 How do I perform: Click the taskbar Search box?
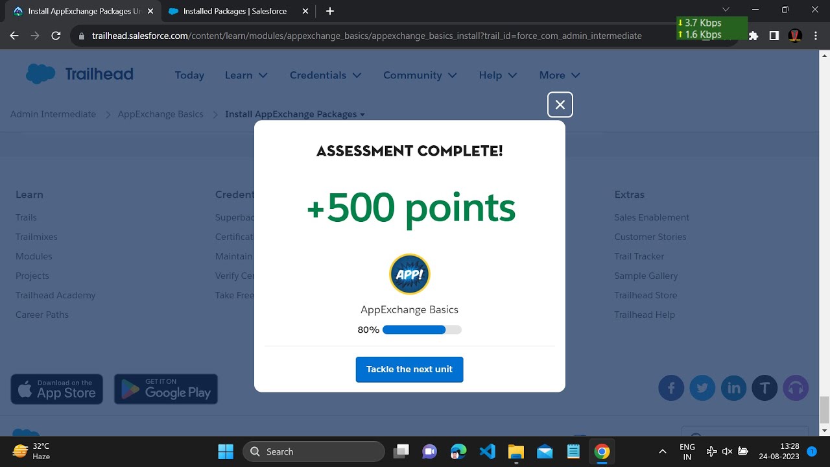click(x=314, y=451)
